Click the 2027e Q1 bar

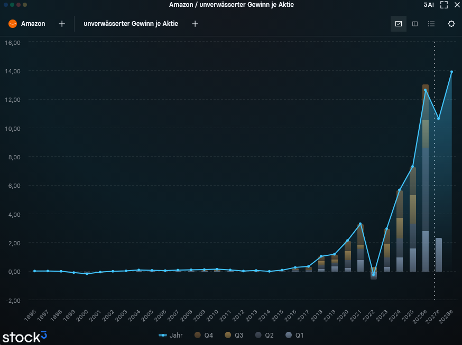(x=438, y=255)
